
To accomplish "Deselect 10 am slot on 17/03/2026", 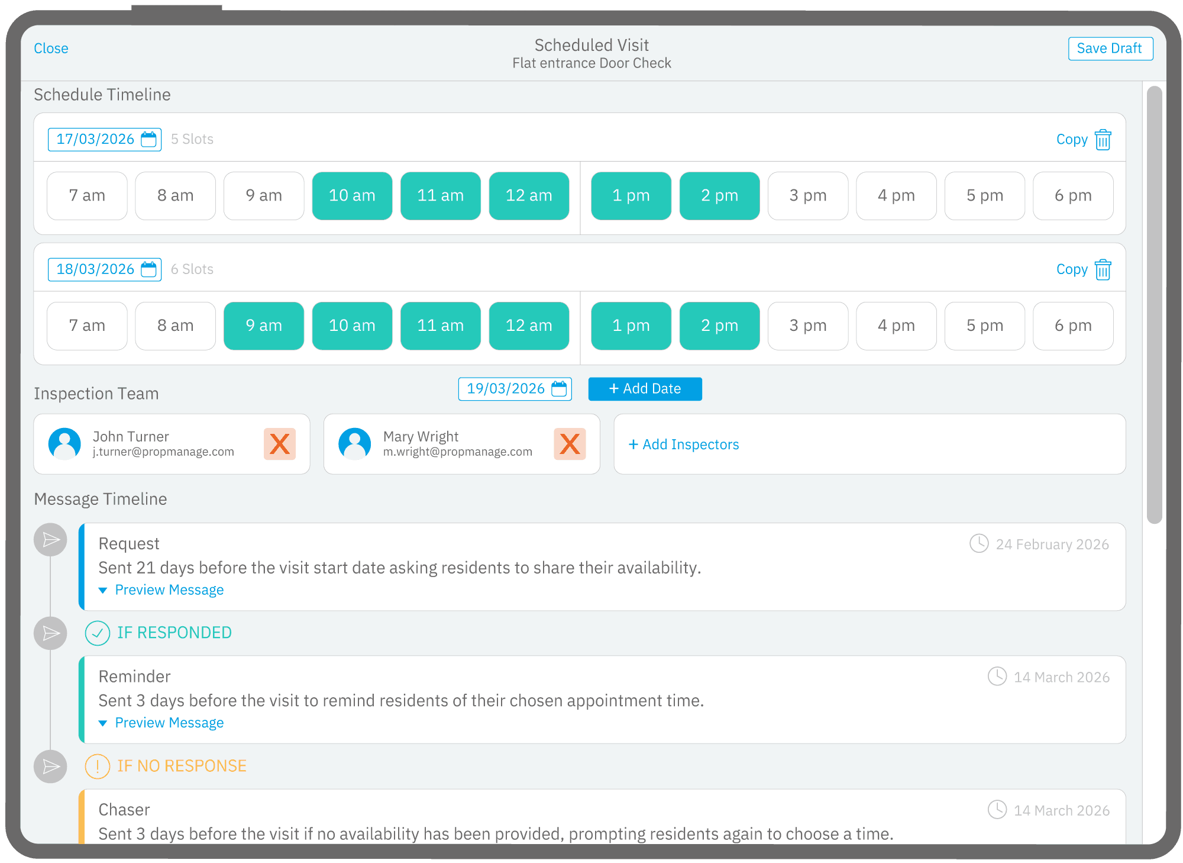I will pos(352,196).
